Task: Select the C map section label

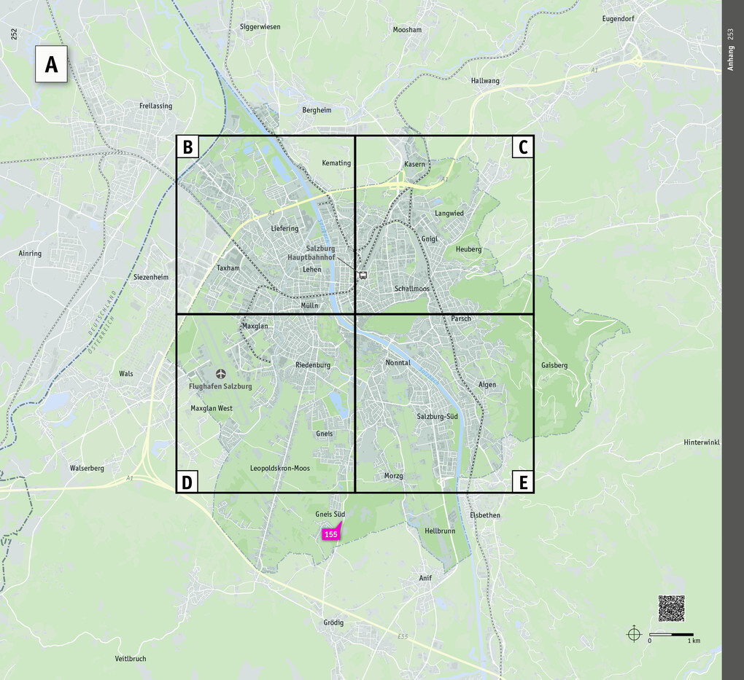Action: (523, 147)
